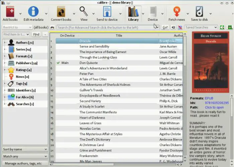
Task: Select Sense and Sensibility title
Action: [94, 46]
